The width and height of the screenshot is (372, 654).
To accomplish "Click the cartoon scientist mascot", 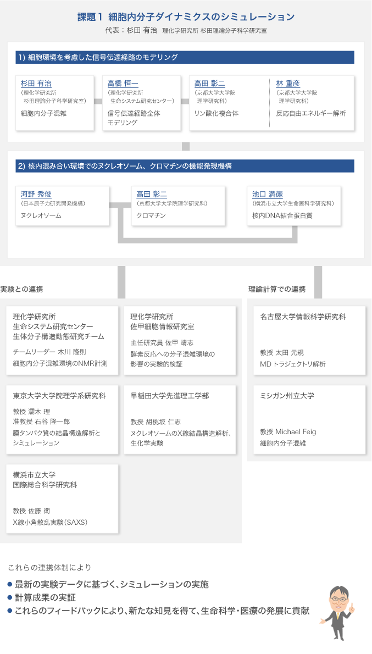I will 338,613.
